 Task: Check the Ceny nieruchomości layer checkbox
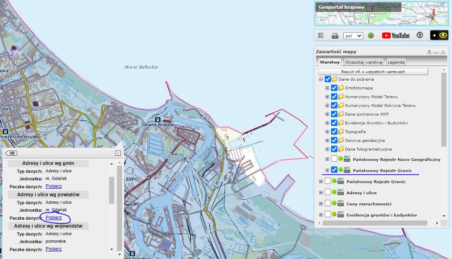(328, 203)
